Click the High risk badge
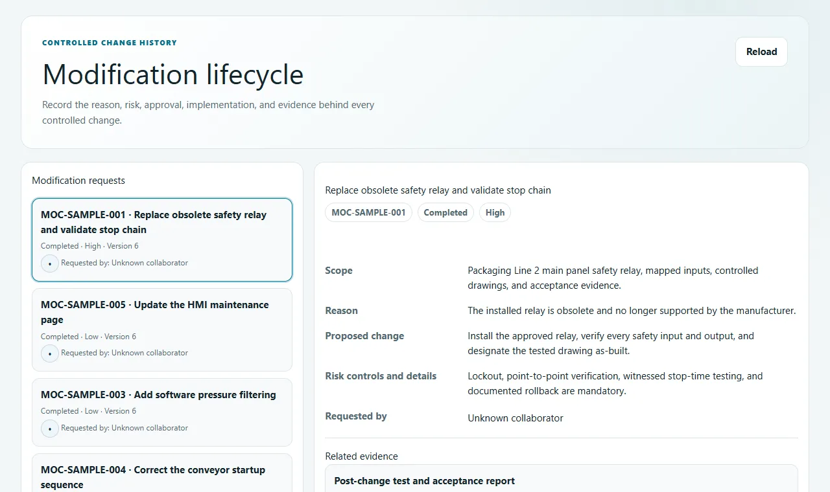This screenshot has height=492, width=830. point(495,212)
